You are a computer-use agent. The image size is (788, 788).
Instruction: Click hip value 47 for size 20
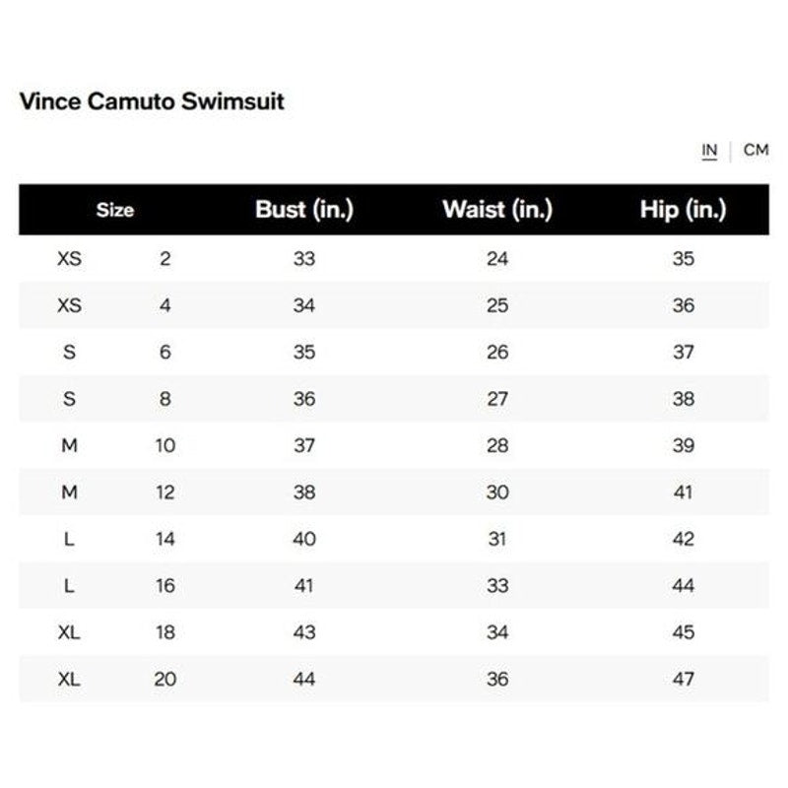(683, 679)
